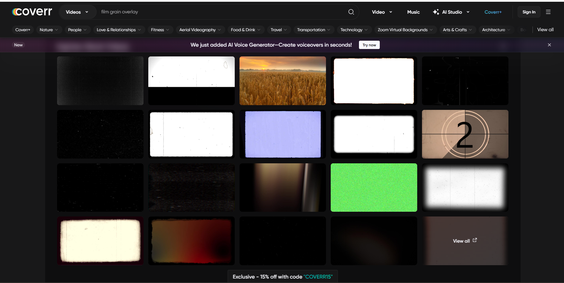Expand the Travel category dropdown
This screenshot has height=283, width=564.
[278, 30]
